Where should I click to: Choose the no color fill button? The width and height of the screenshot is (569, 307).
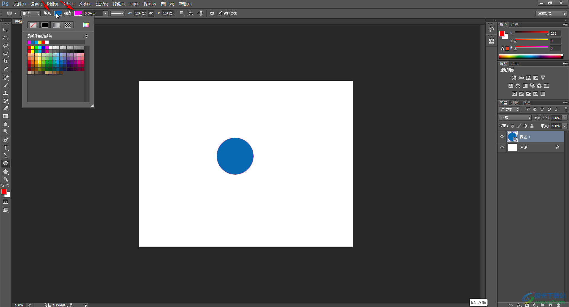coord(33,25)
